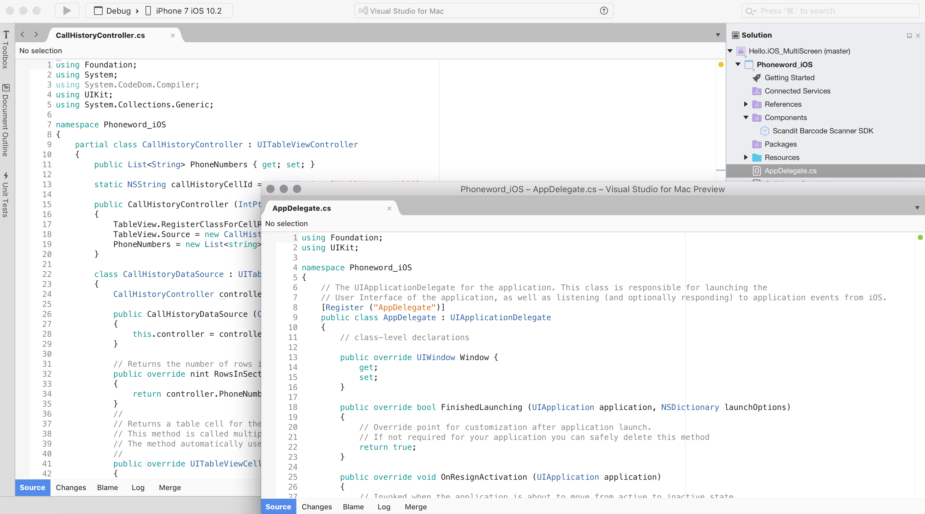
Task: Click No selection breadcrumb in main editor
Action: pyautogui.click(x=41, y=51)
